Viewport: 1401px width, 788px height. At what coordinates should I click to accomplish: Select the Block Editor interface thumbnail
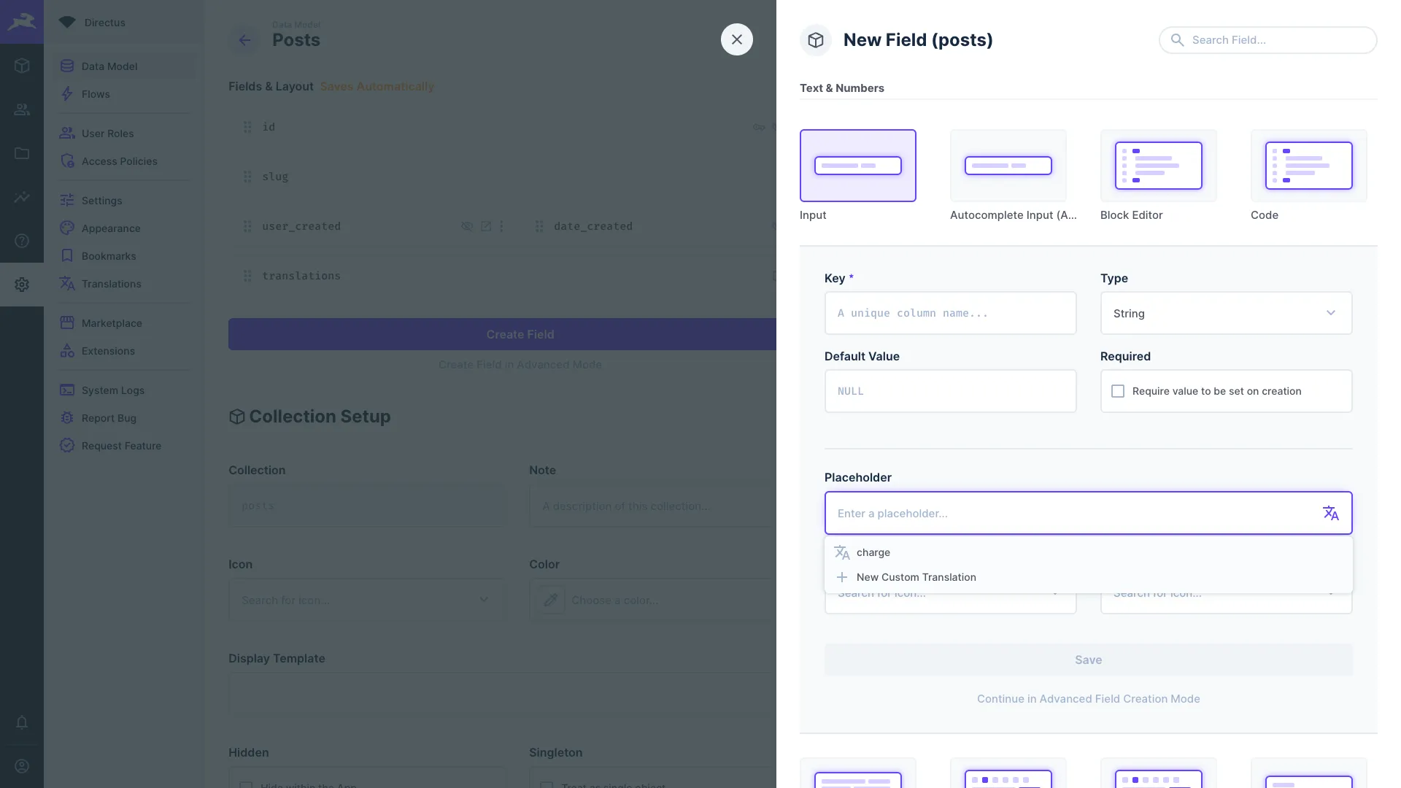pos(1158,166)
